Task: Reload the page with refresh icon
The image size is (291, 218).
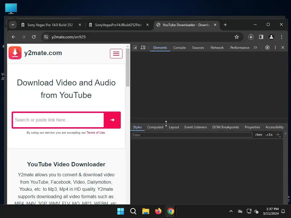Action: (34, 37)
